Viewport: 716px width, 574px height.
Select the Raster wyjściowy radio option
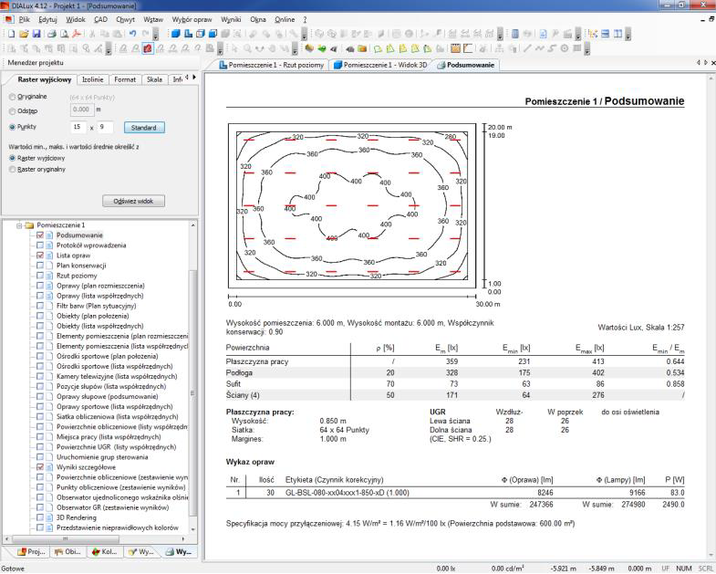[x=13, y=158]
